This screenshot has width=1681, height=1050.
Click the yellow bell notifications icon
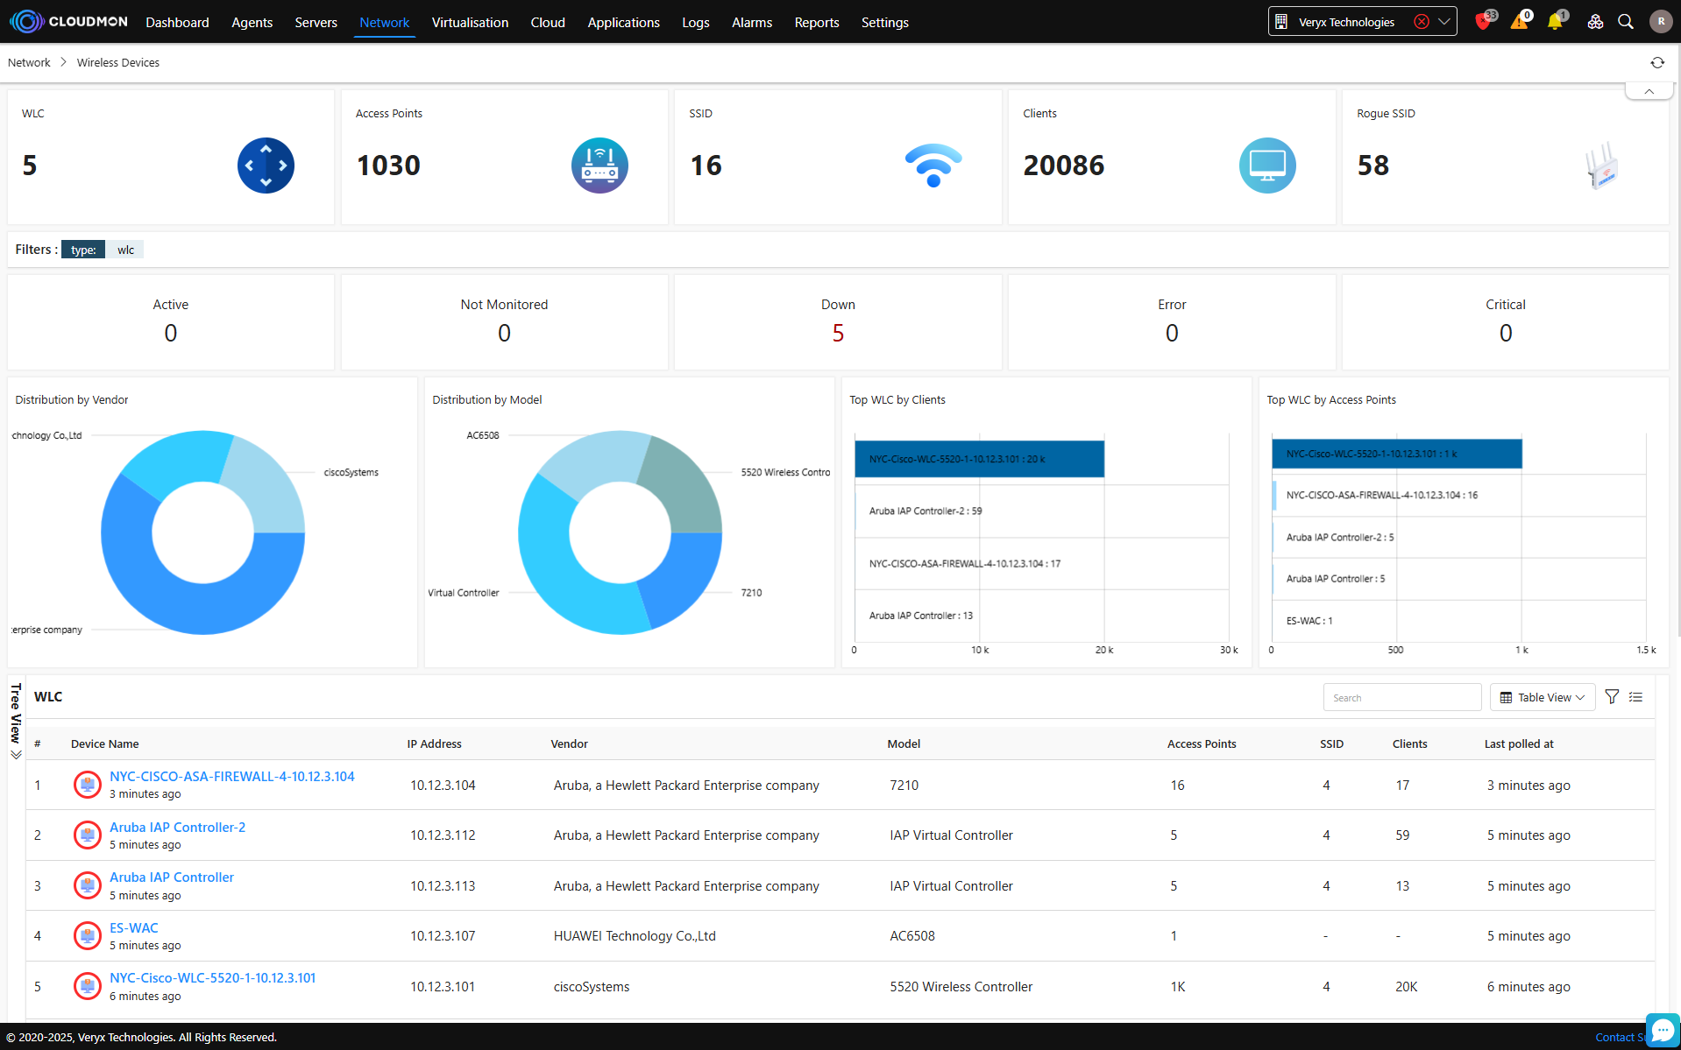pyautogui.click(x=1555, y=22)
